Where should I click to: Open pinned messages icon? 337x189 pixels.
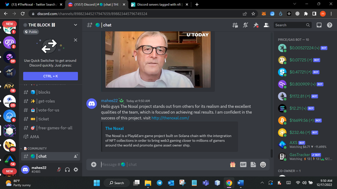tap(256, 25)
